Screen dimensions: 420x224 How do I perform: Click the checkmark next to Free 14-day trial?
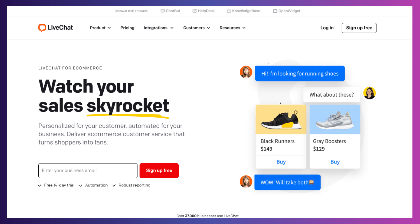(x=40, y=185)
